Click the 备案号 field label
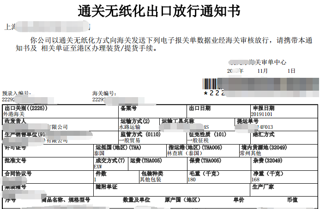 [128, 108]
